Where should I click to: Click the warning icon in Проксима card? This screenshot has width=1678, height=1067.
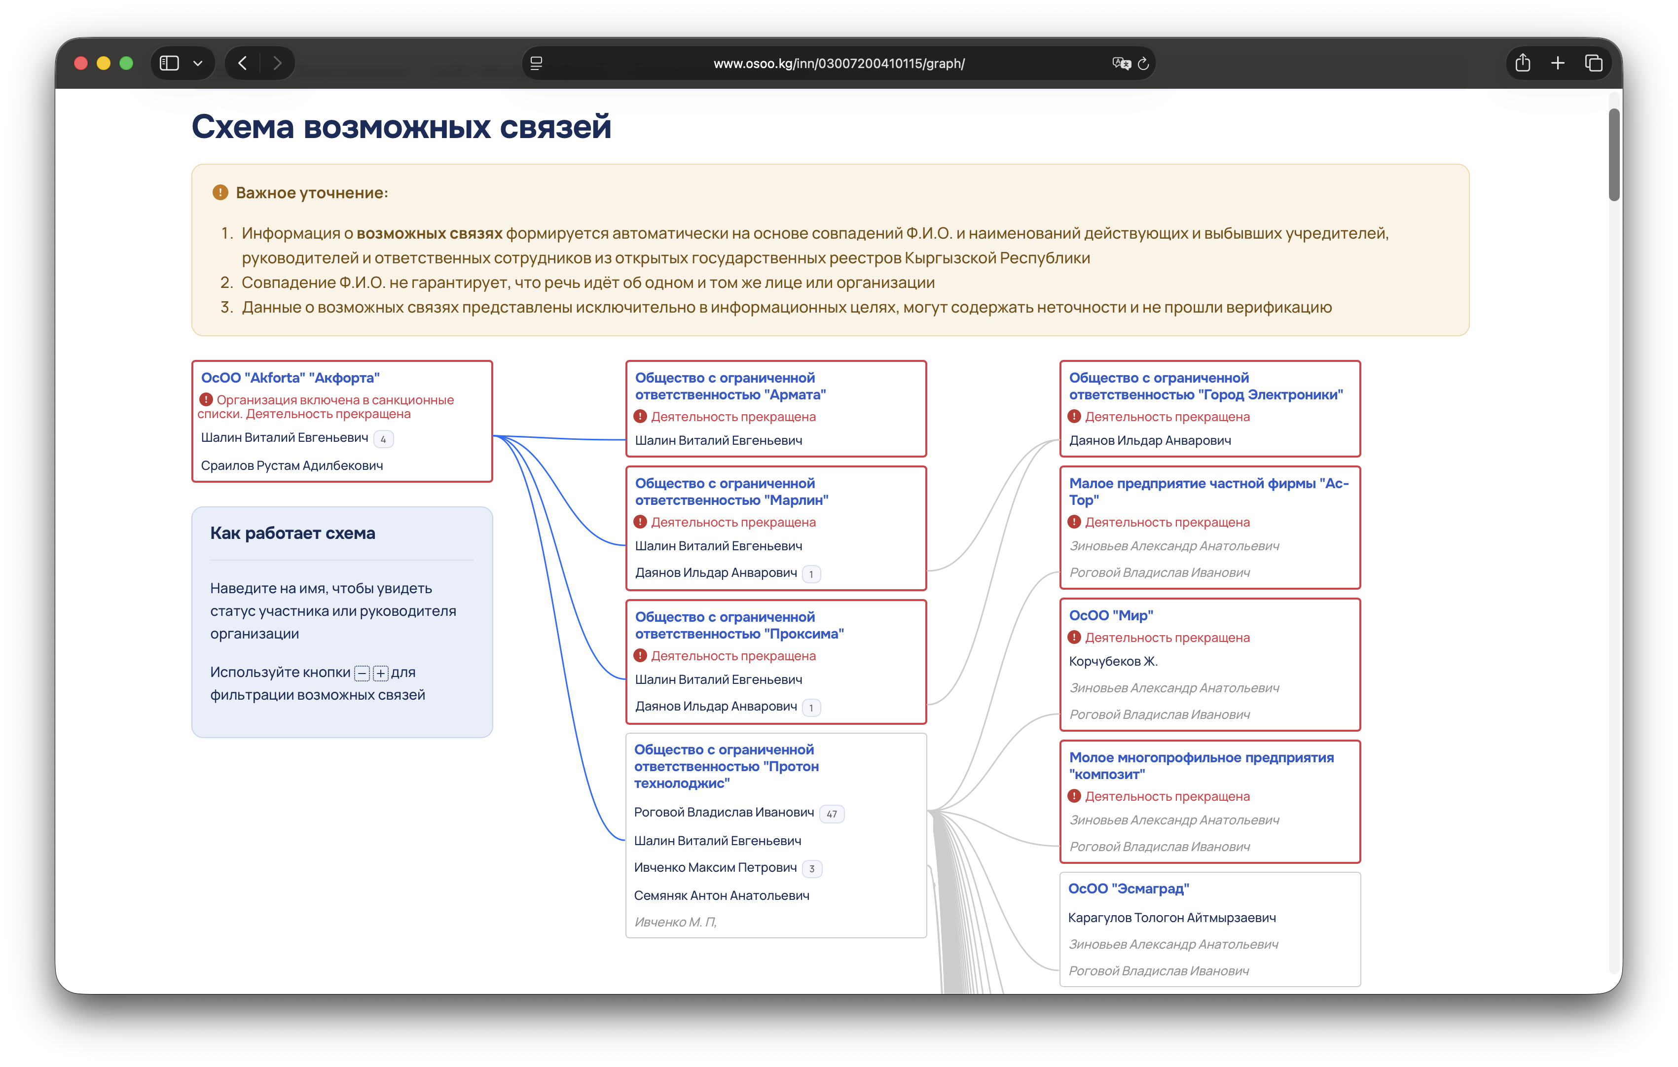click(640, 655)
